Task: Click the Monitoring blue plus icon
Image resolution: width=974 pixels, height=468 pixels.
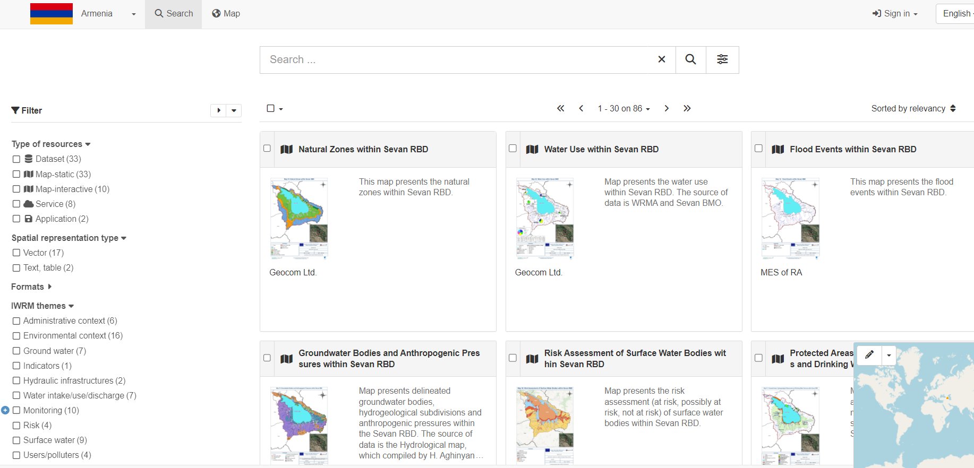Action: point(5,410)
